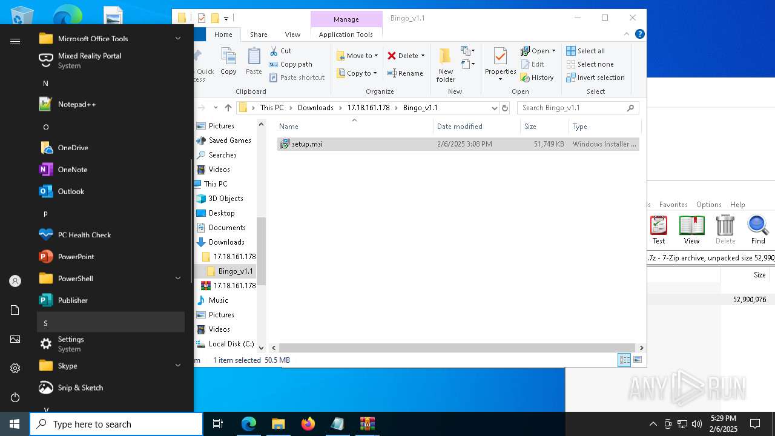775x436 pixels.
Task: Go up one folder level arrow
Action: pyautogui.click(x=228, y=108)
